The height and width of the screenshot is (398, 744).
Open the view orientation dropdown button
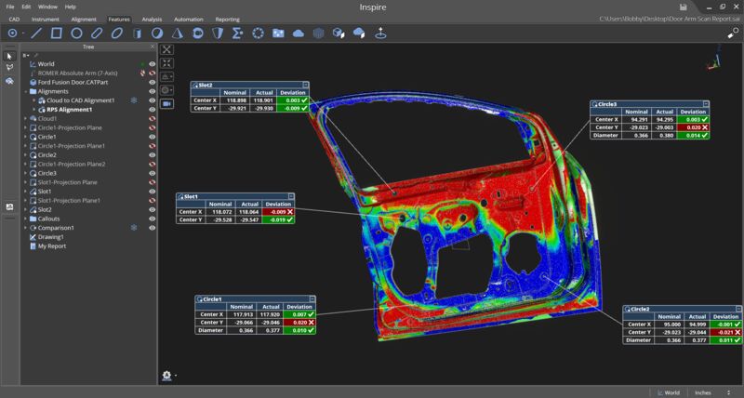pos(167,76)
